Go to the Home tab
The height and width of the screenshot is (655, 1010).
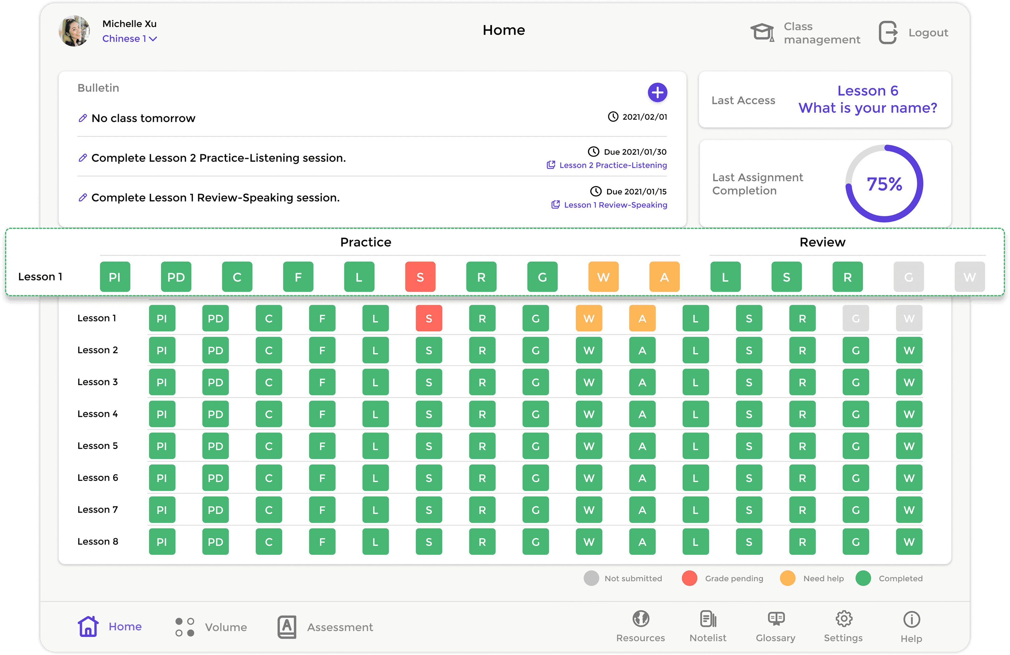pyautogui.click(x=110, y=627)
